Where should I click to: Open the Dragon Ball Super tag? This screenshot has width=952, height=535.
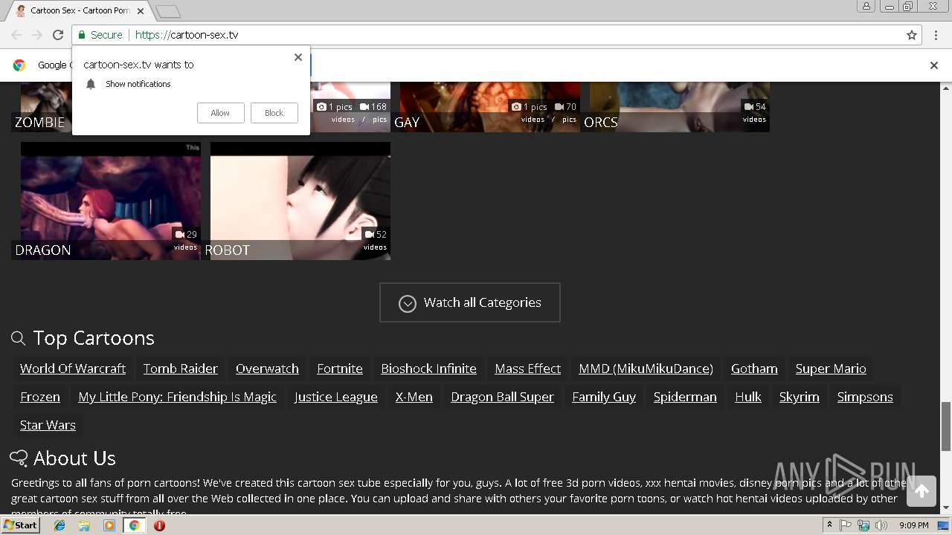(x=503, y=397)
